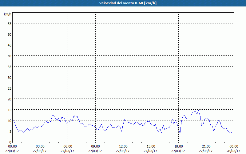Image resolution: width=246 pixels, height=154 pixels.
Task: Click the '00:00' label above 28/03/17
Action: pos(234,147)
